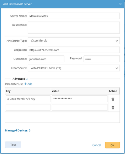Screen dimensions: 125x154
Task: Delete the X-Cisco-Meraki-API-Key parameter row
Action: [x=113, y=99]
